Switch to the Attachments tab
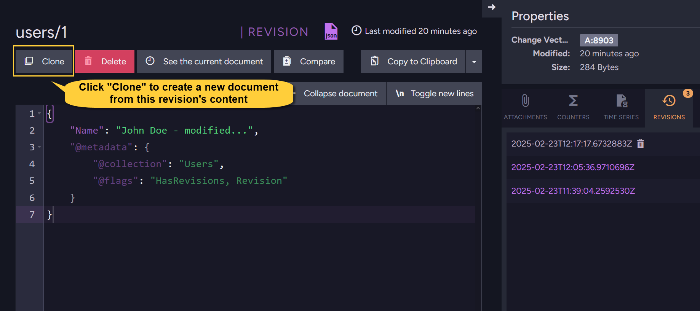This screenshot has width=700, height=311. click(525, 107)
